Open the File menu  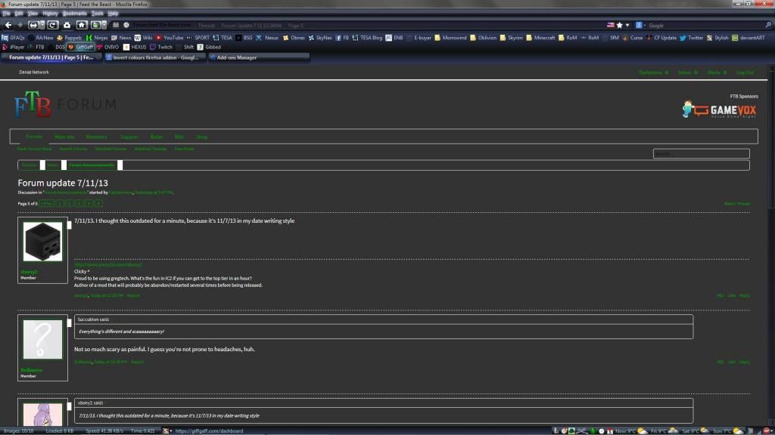point(6,14)
